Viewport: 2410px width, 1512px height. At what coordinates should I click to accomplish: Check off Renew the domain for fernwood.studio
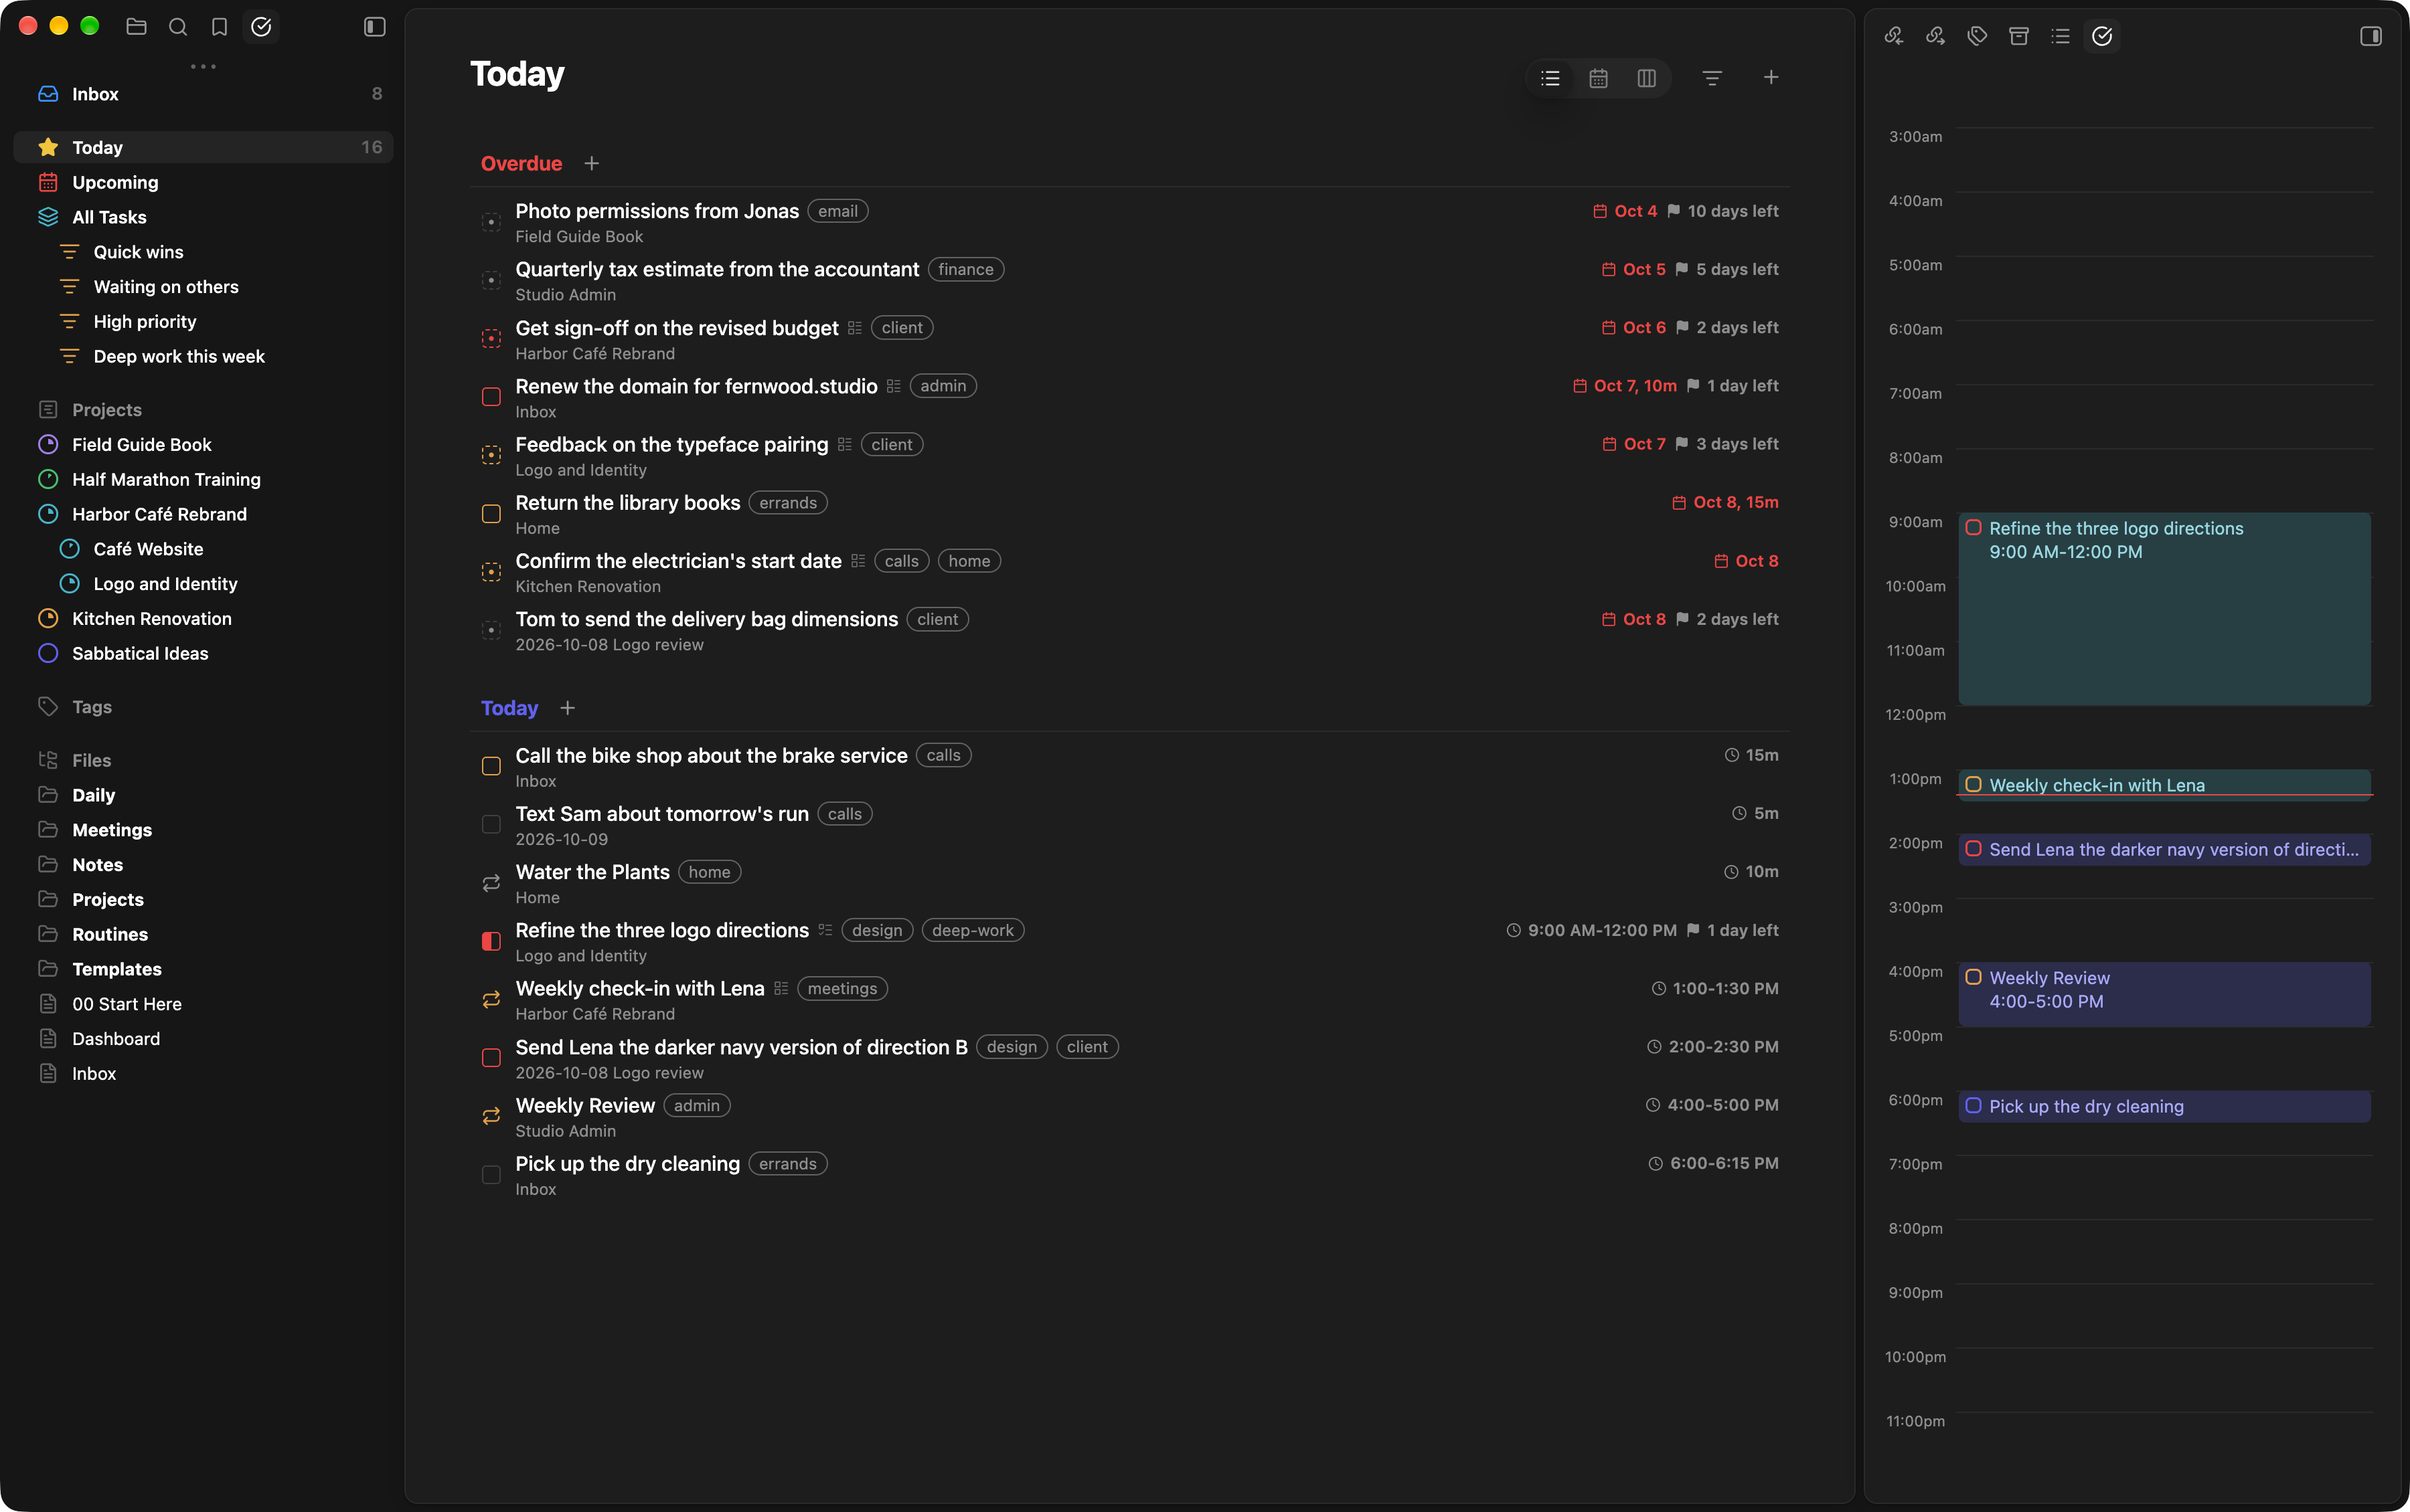coord(491,397)
